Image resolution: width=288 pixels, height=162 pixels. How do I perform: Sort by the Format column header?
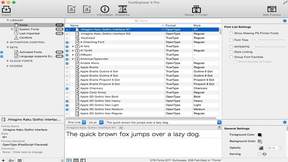coord(179,25)
